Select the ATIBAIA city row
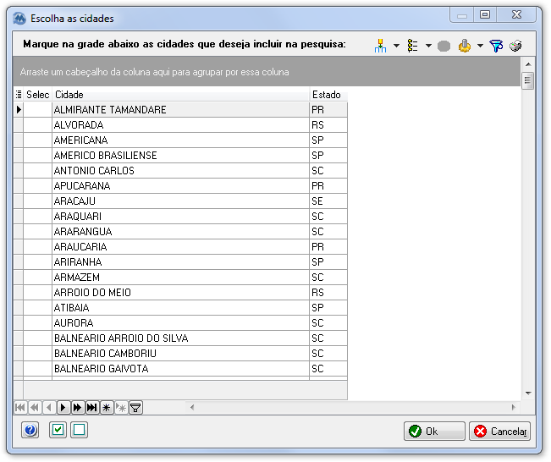Image resolution: width=551 pixels, height=462 pixels. tap(180, 307)
